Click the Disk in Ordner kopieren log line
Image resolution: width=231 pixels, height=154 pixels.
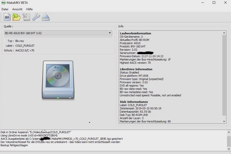pos(36,132)
